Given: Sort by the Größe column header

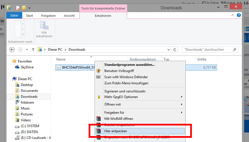Looking at the screenshot, I should coord(202,59).
